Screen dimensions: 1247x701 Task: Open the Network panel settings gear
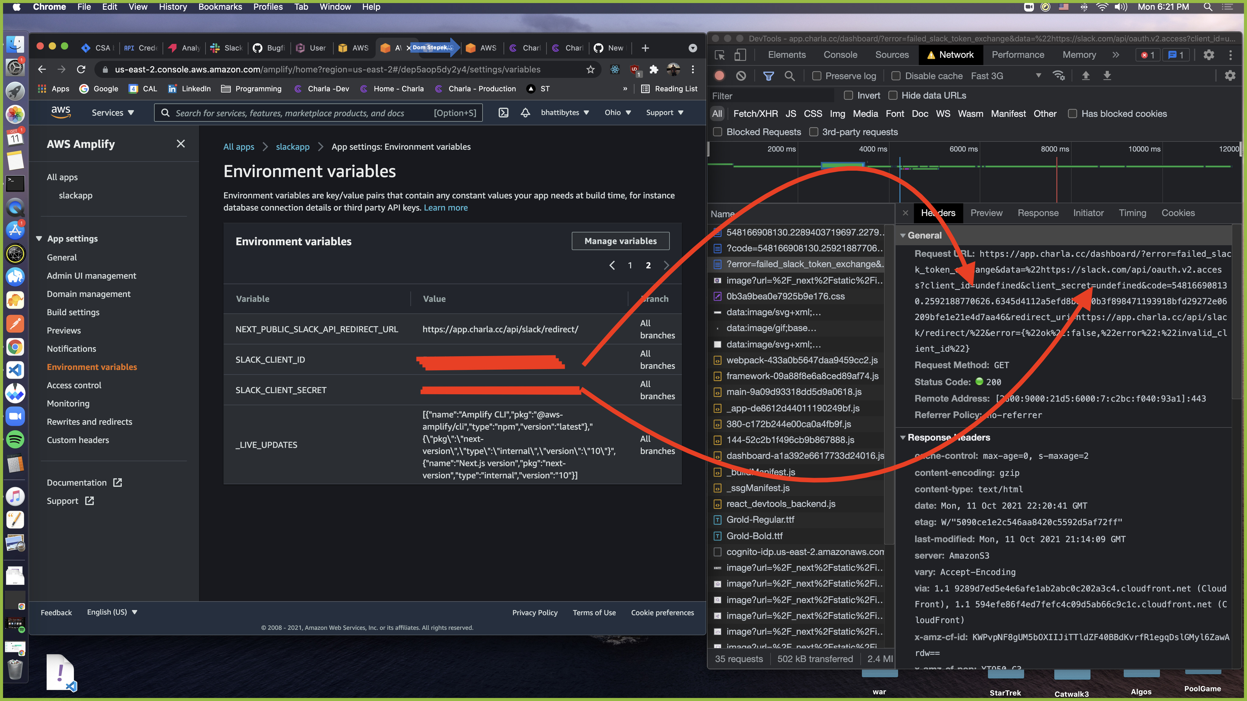(x=1230, y=76)
